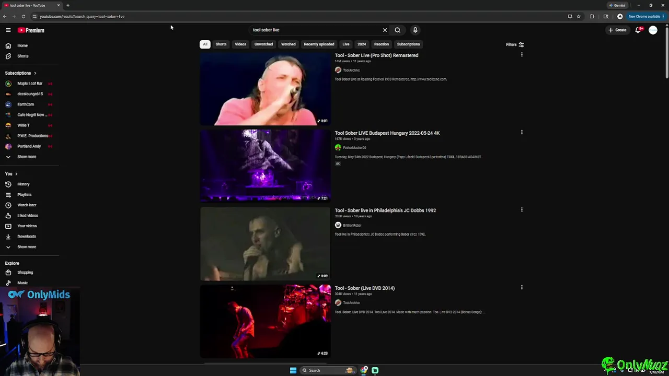This screenshot has height=376, width=669.
Task: Play the Philadelphia JC Dobbs thumbnail
Action: [266, 244]
